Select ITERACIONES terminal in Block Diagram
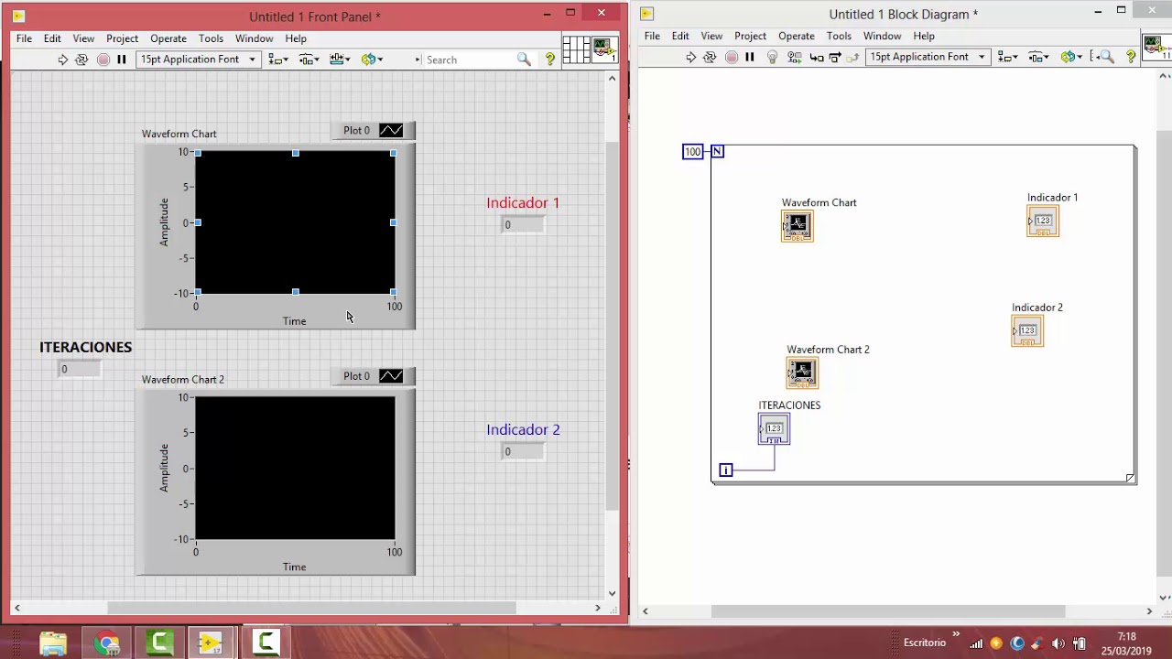Screen dimensions: 1172x659 click(x=774, y=428)
